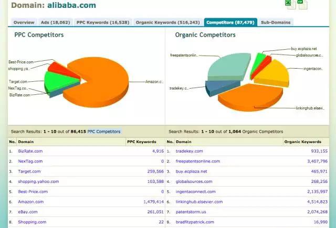Follow the shopping.yahoo.com link

[x=38, y=181]
